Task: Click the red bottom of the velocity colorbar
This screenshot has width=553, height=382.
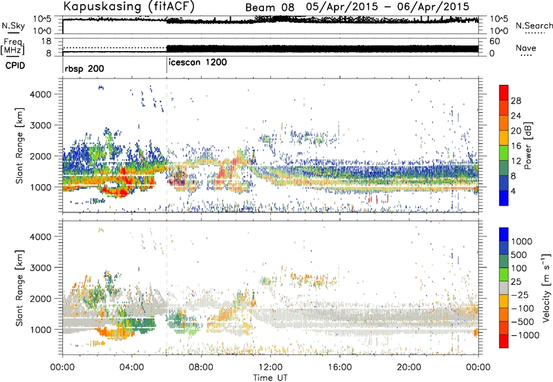Action: [504, 341]
